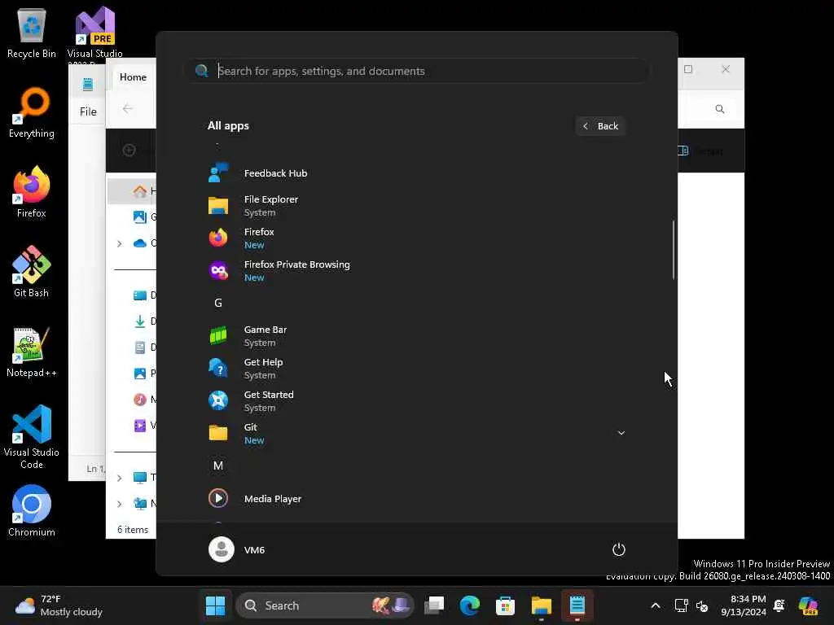Open Firefox in the All apps list
The width and height of the screenshot is (834, 625).
416,238
